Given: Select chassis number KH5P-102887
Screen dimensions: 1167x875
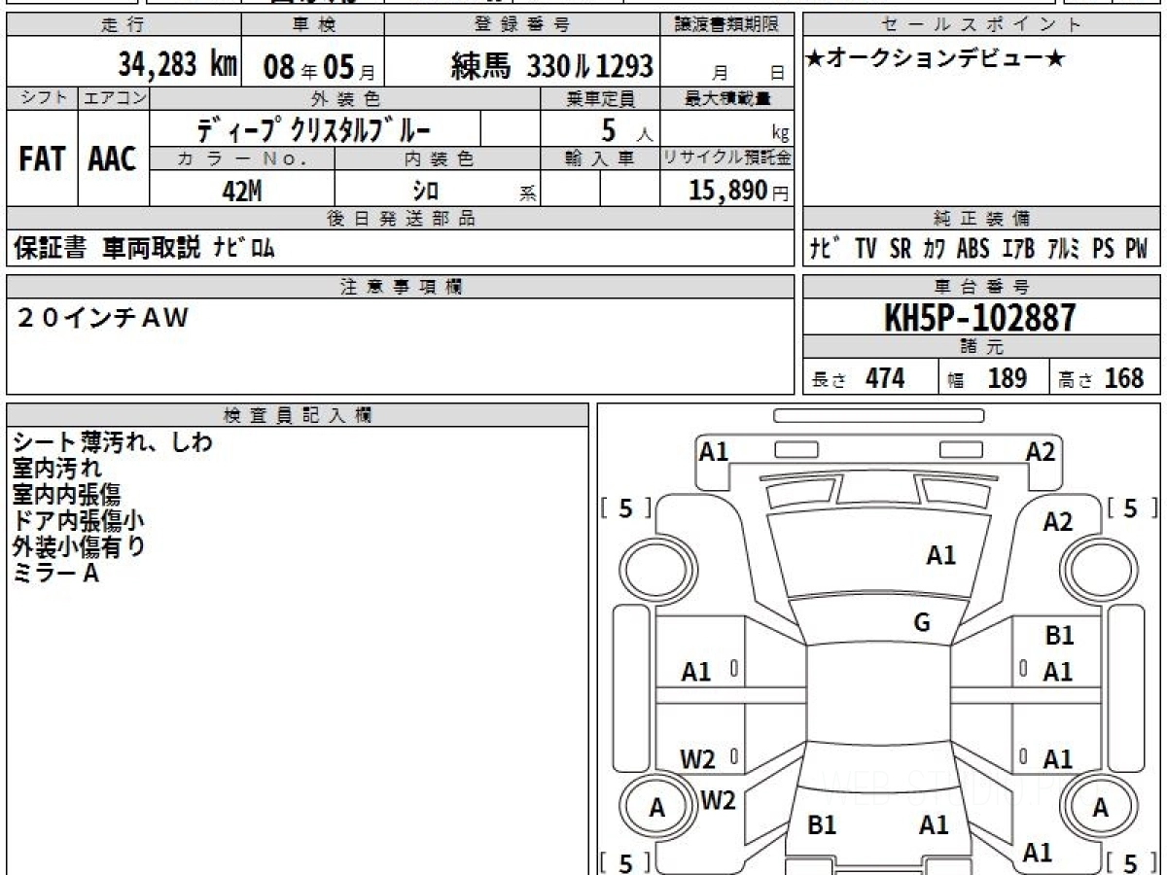Looking at the screenshot, I should (981, 317).
